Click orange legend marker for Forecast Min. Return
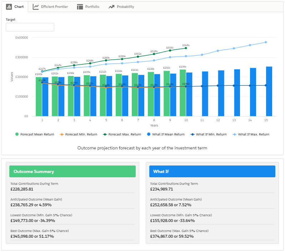The image size is (285, 252). tap(62, 134)
